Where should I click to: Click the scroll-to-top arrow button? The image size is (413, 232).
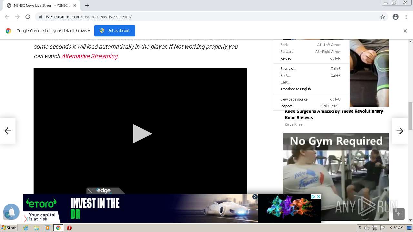tap(399, 214)
